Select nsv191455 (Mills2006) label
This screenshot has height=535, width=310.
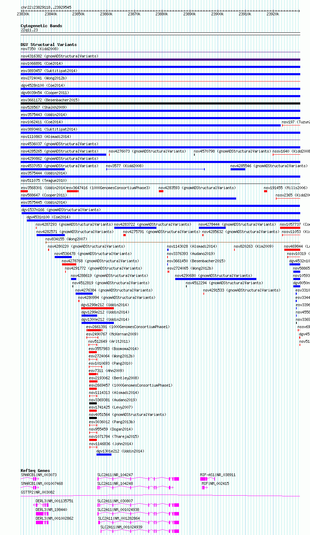pyautogui.click(x=286, y=188)
